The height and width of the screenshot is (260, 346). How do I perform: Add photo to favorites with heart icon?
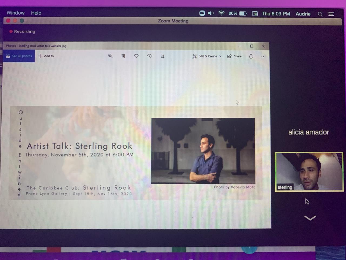click(136, 56)
